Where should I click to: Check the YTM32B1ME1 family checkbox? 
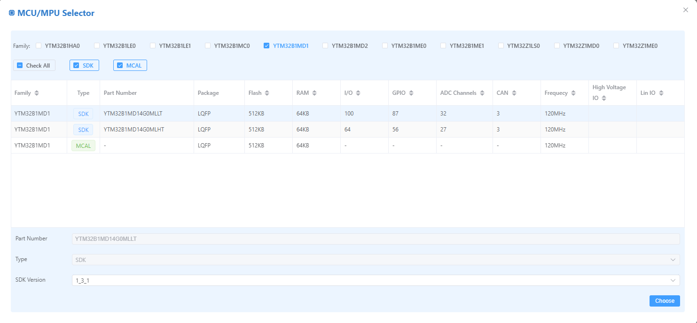443,46
